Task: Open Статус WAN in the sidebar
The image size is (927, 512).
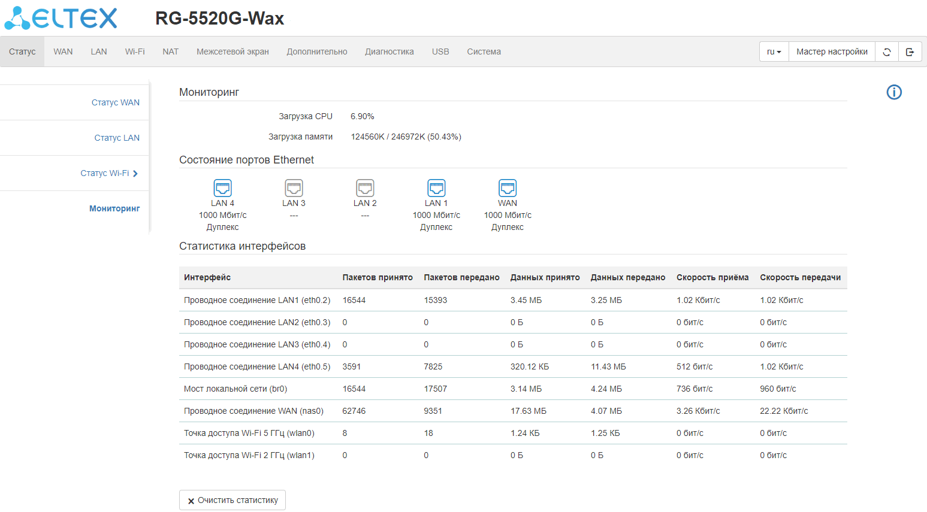Action: pos(115,102)
